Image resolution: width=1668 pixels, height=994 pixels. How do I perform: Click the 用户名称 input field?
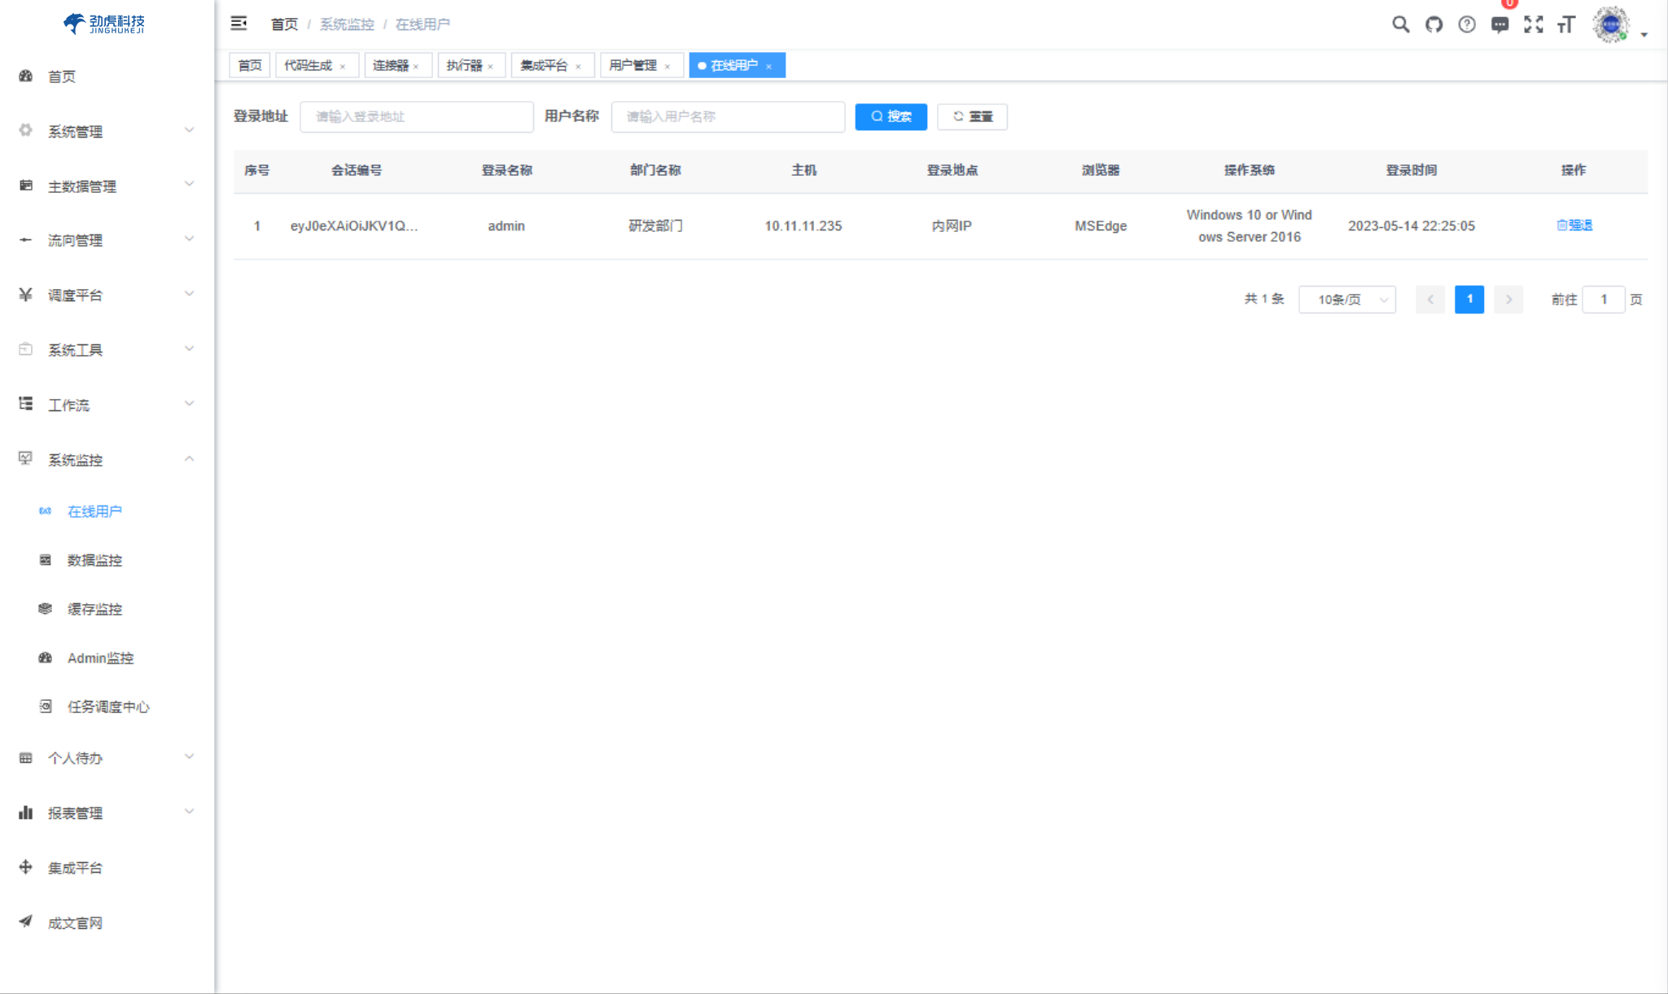click(727, 116)
